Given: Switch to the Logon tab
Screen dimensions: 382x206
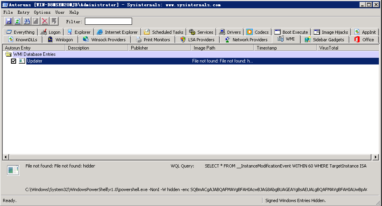Looking at the screenshot, I should (x=51, y=32).
